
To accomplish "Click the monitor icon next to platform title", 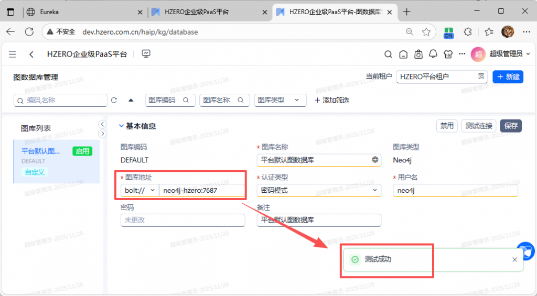I will pos(146,54).
